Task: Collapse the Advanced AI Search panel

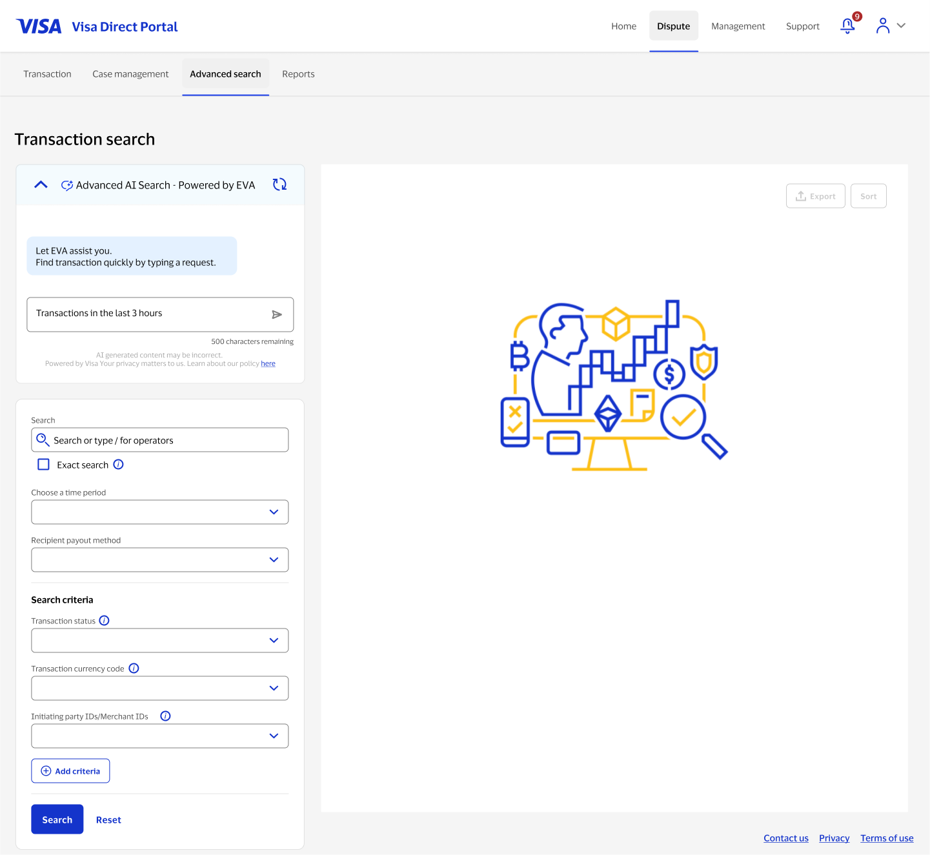Action: coord(40,185)
